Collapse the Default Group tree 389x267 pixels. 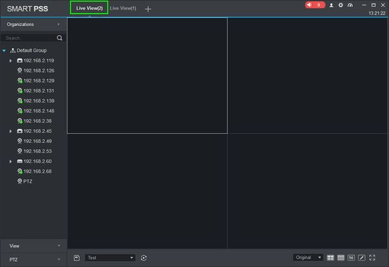pos(4,51)
